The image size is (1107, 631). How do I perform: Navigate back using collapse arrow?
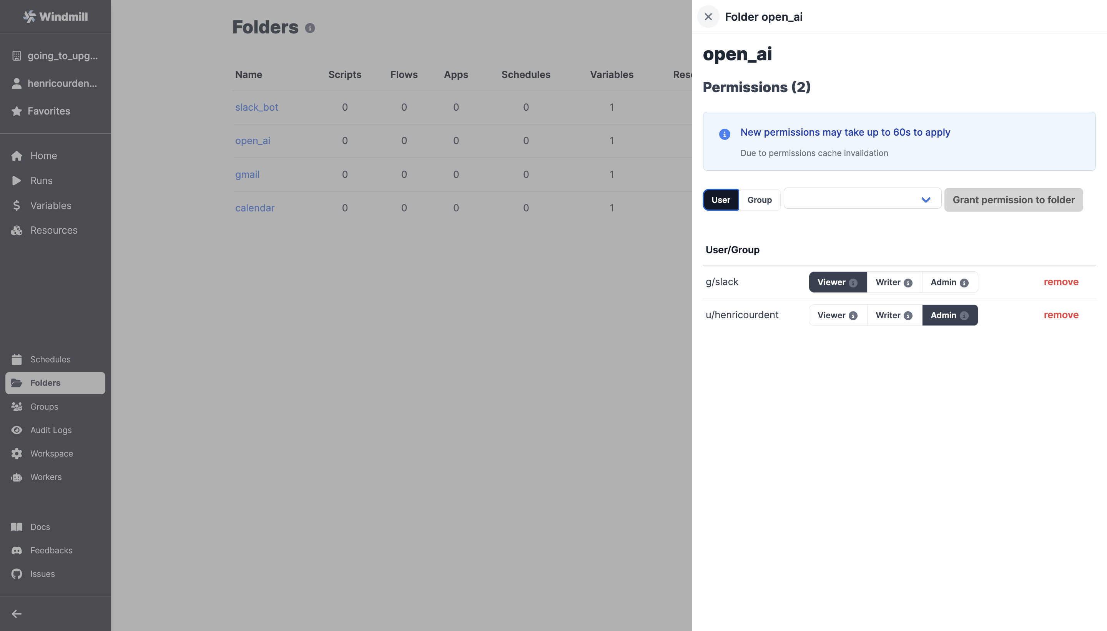tap(17, 614)
